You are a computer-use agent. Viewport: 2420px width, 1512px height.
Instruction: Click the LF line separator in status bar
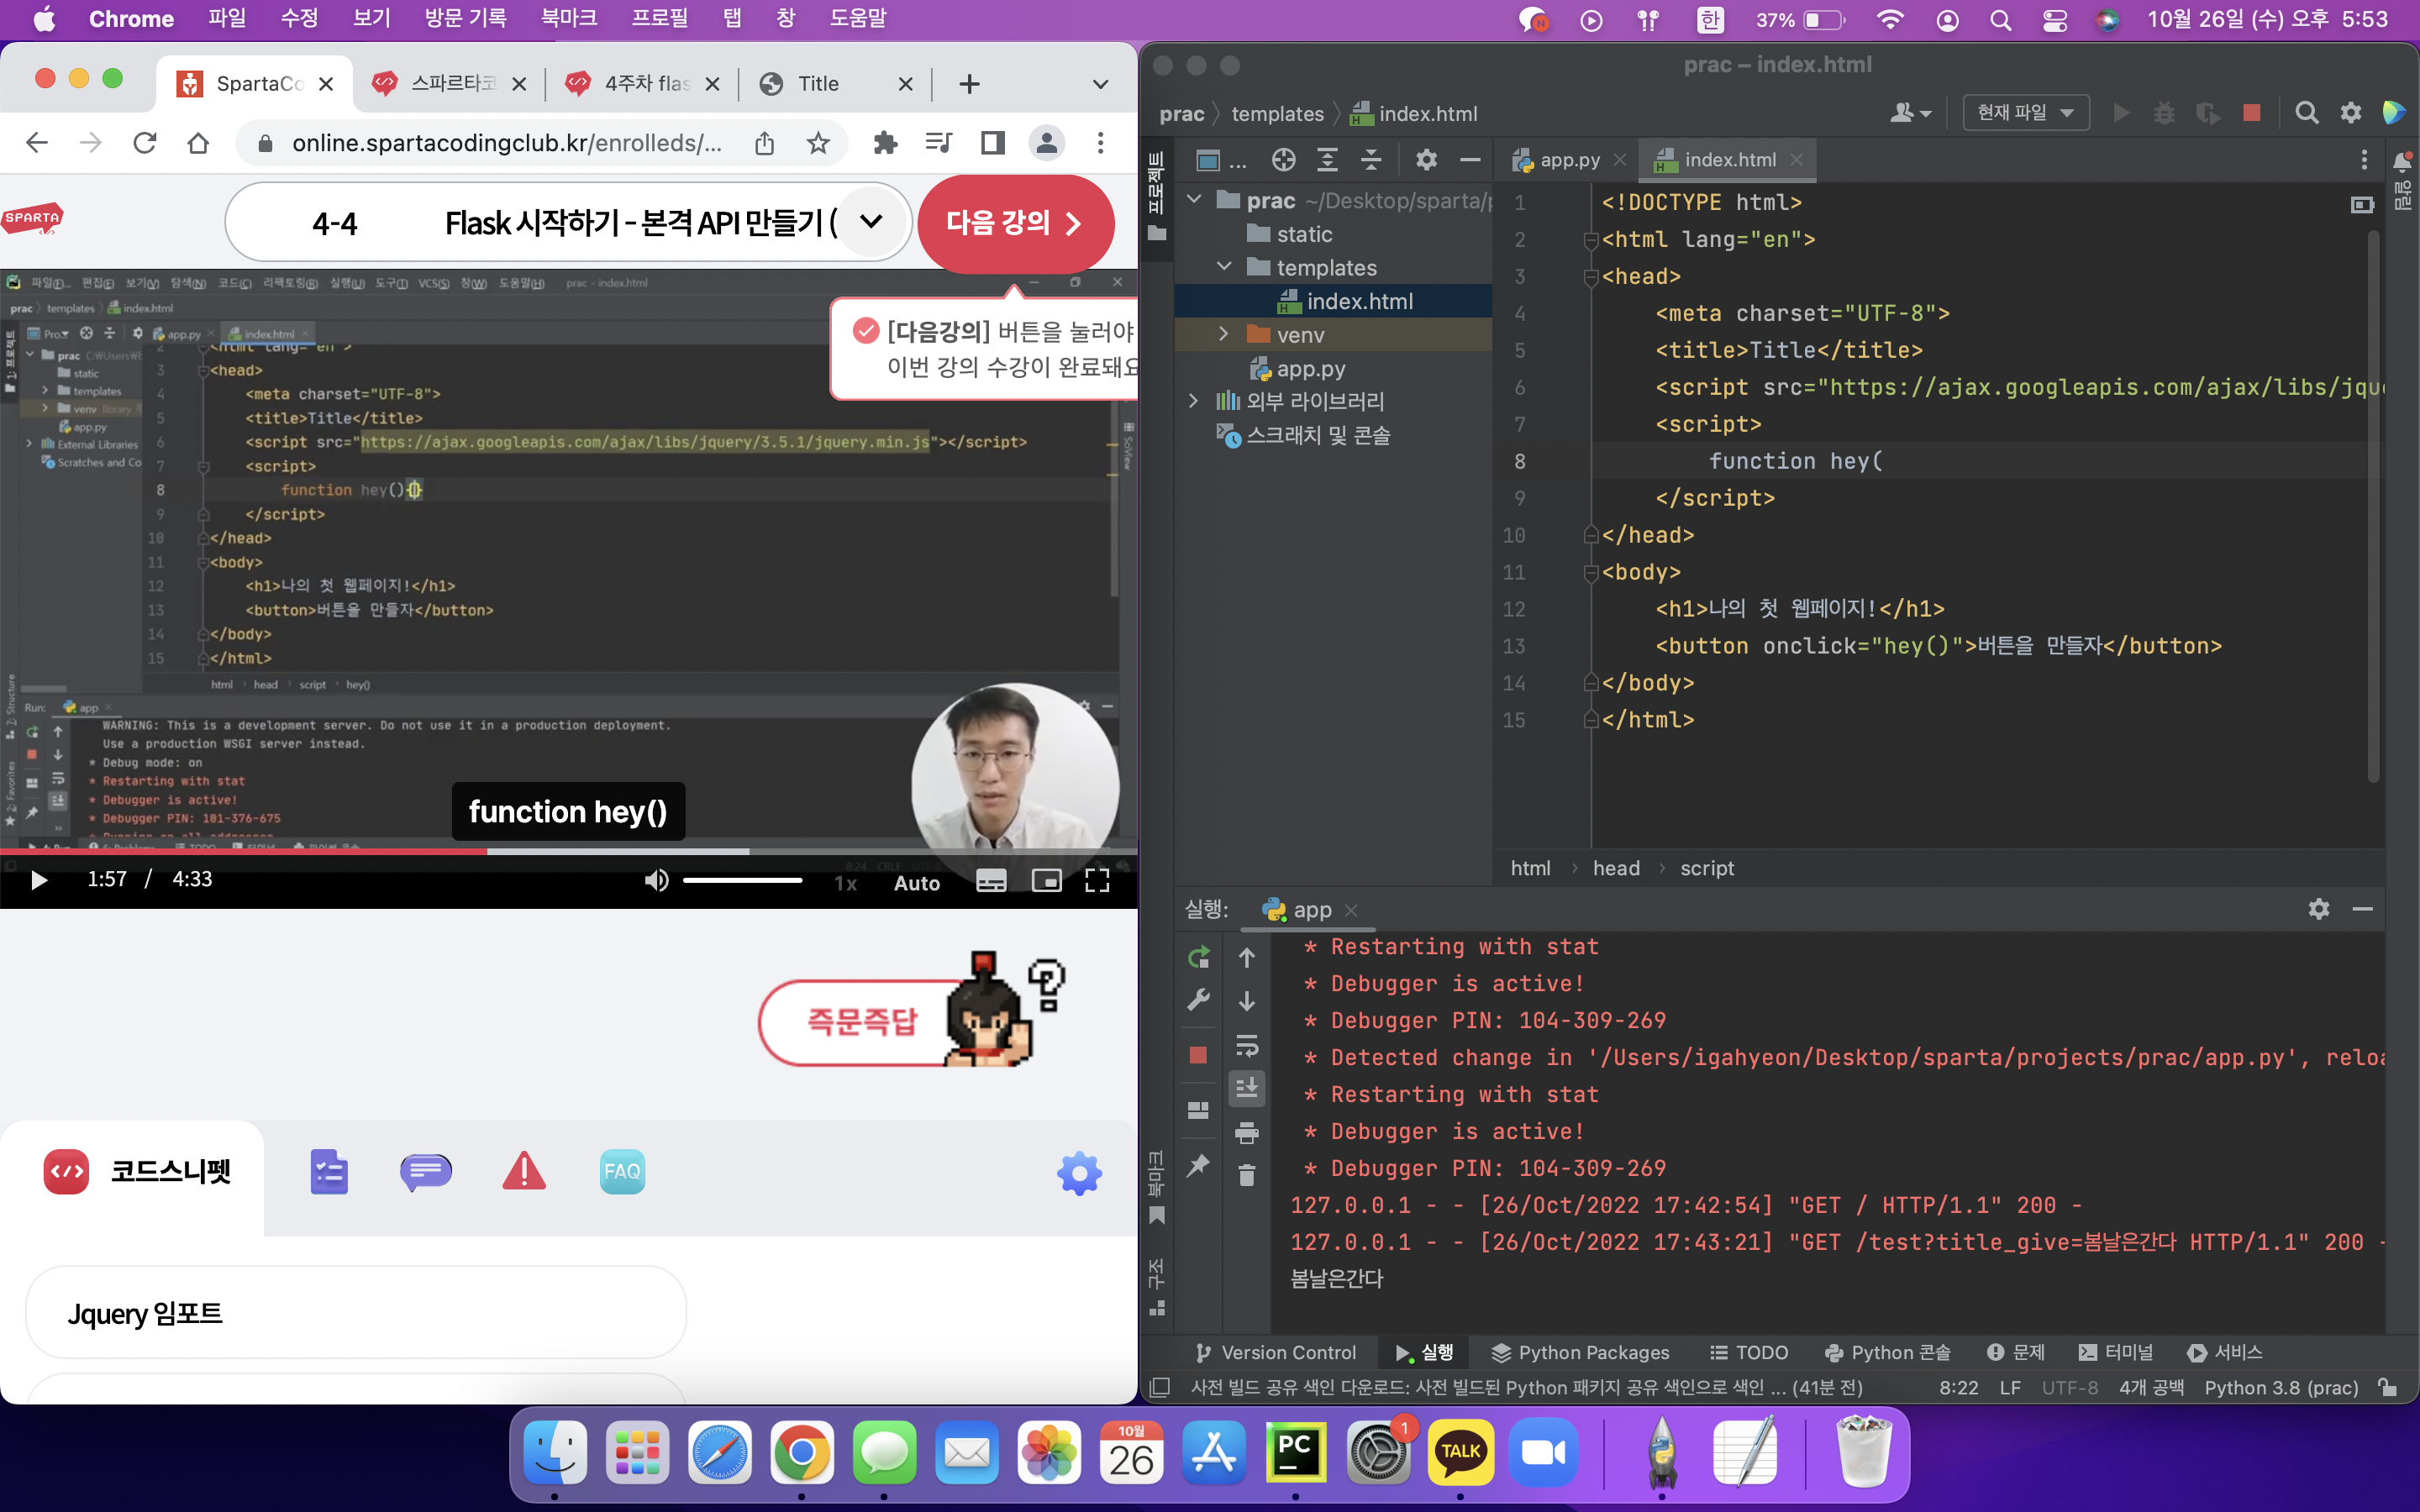(2010, 1387)
